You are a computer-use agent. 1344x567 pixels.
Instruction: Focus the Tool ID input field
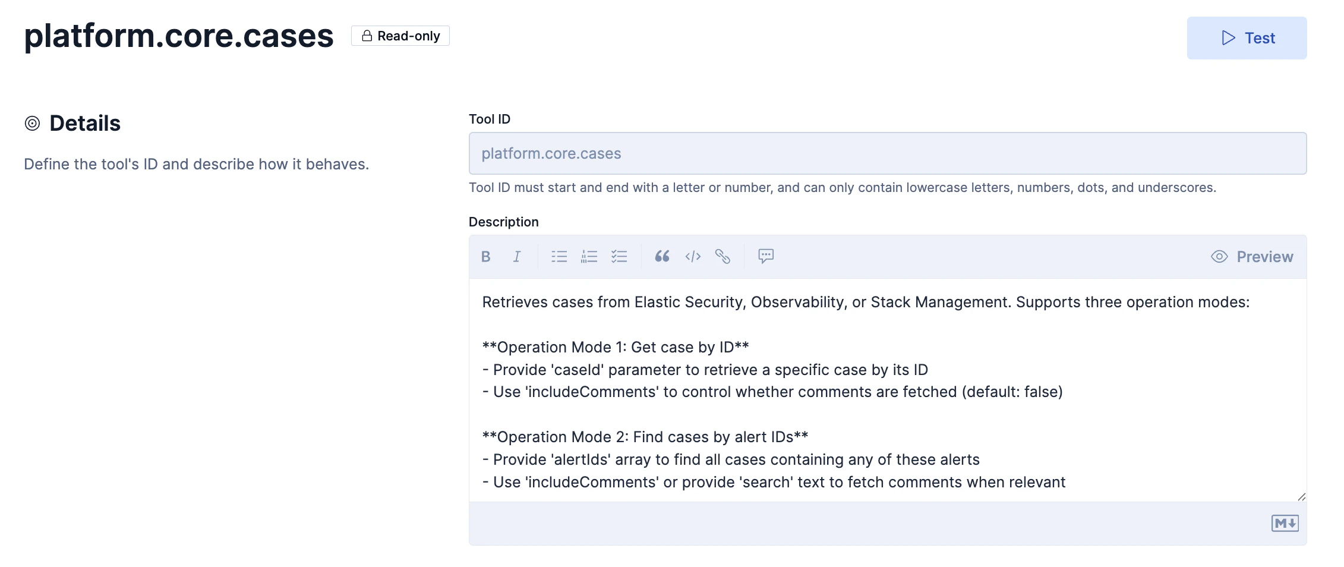[887, 153]
